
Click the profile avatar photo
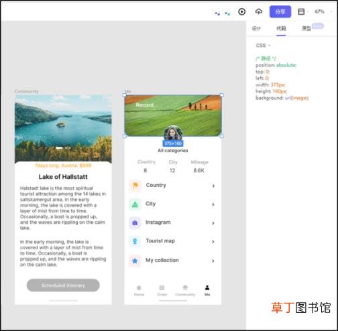(173, 133)
